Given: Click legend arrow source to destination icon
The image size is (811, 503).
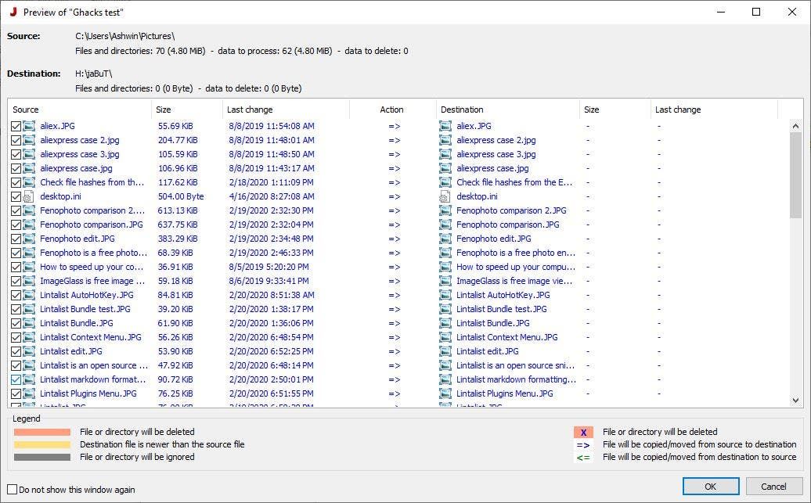Looking at the screenshot, I should coord(583,445).
